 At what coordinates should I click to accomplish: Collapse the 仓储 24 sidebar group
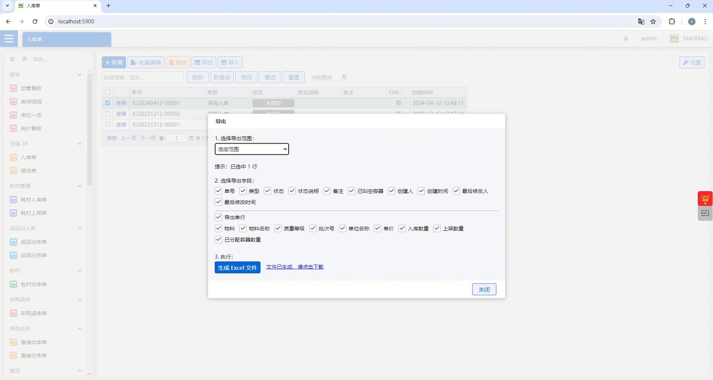[80, 144]
